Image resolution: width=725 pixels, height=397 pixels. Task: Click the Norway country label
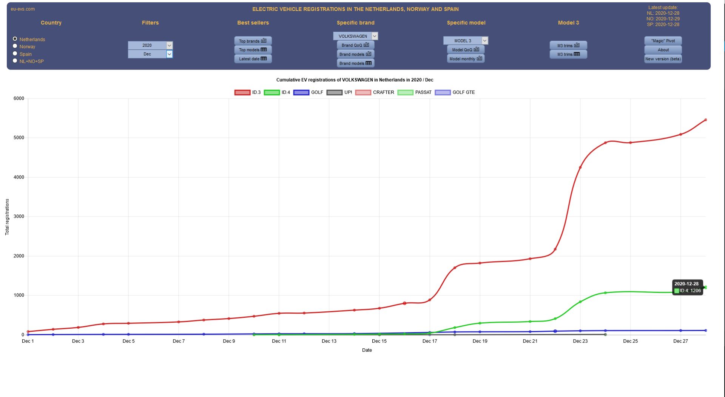(27, 47)
